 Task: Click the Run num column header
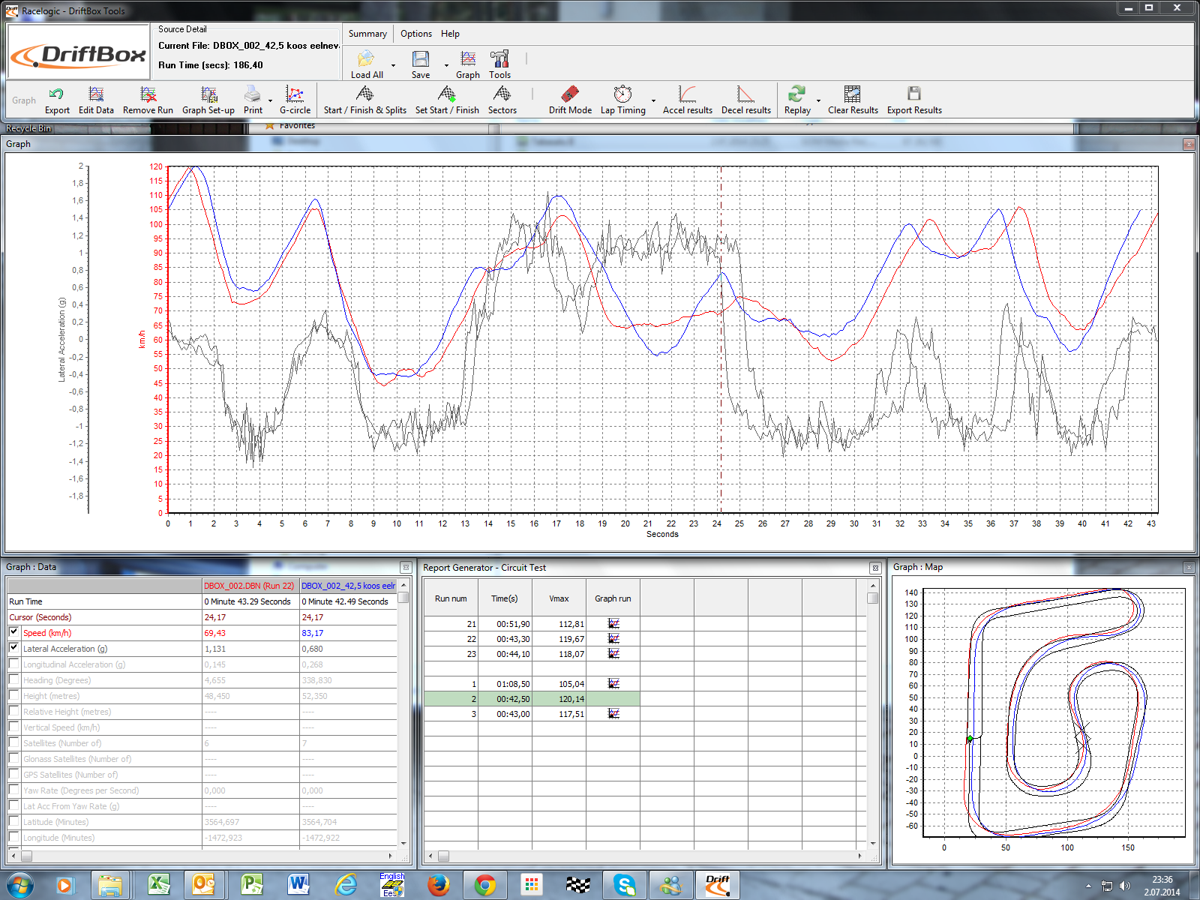point(451,598)
